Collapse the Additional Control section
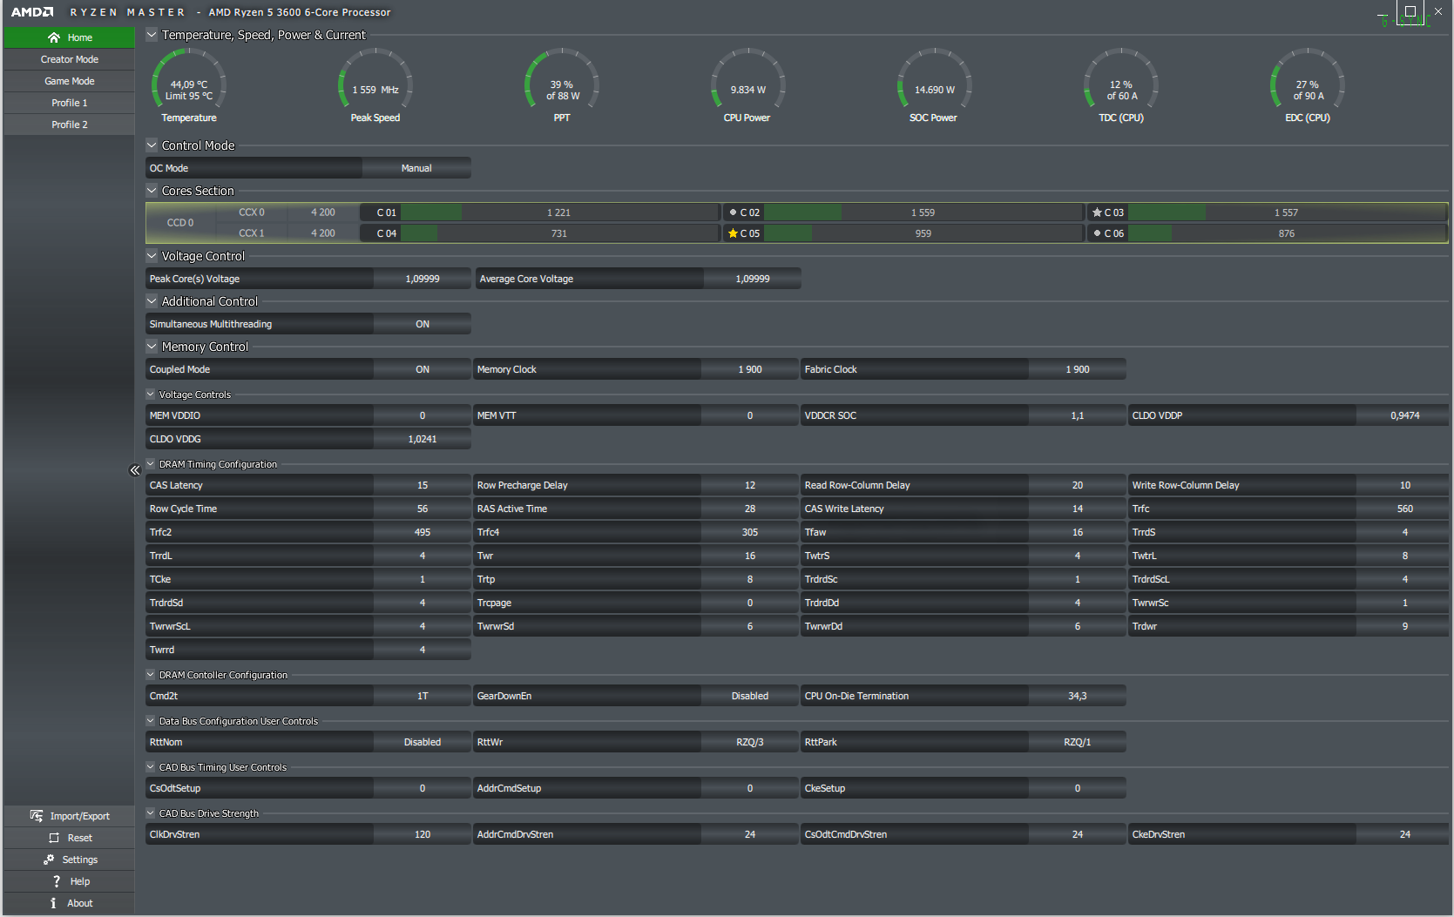The height and width of the screenshot is (917, 1454). point(152,301)
